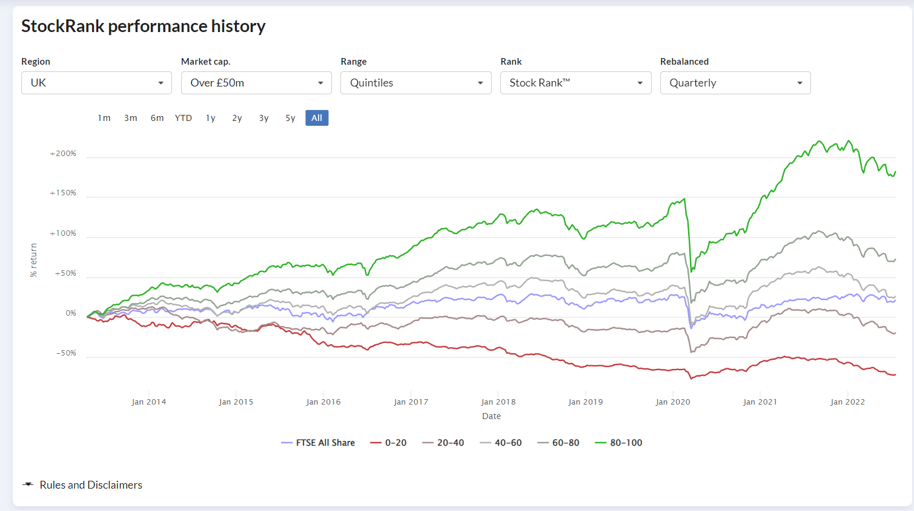
Task: Click the All time range button
Action: 317,118
